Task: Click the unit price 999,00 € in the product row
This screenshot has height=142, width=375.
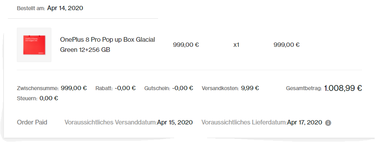Action: point(186,45)
